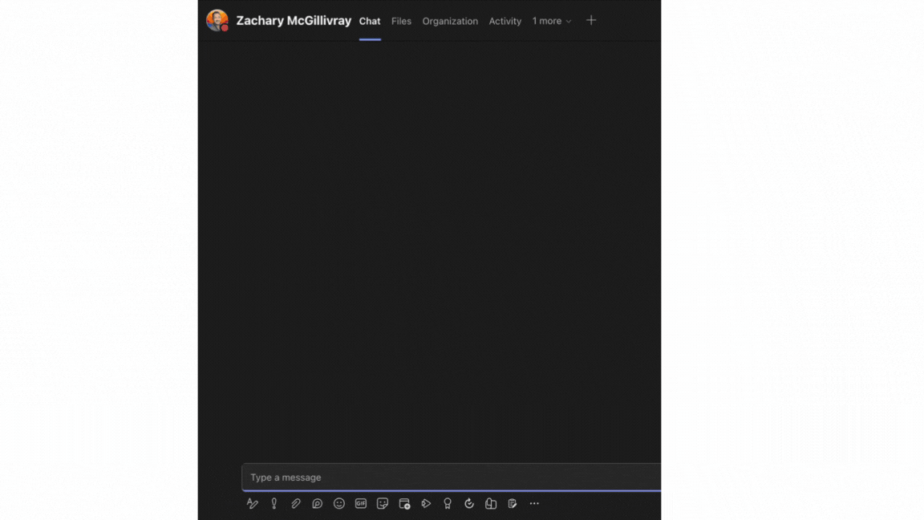Send praise using the ribbon badge icon
Screen dimensions: 924x520
pyautogui.click(x=448, y=503)
